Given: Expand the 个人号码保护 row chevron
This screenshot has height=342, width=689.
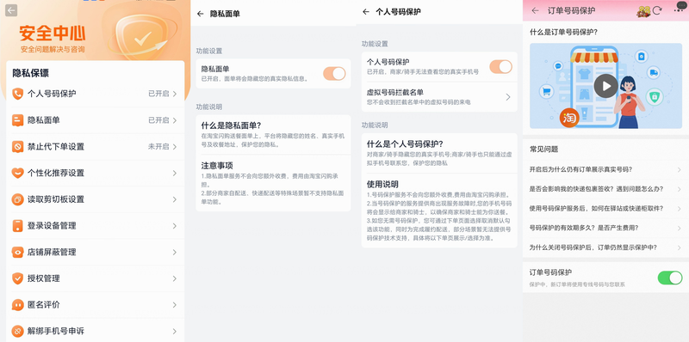Looking at the screenshot, I should pos(175,94).
